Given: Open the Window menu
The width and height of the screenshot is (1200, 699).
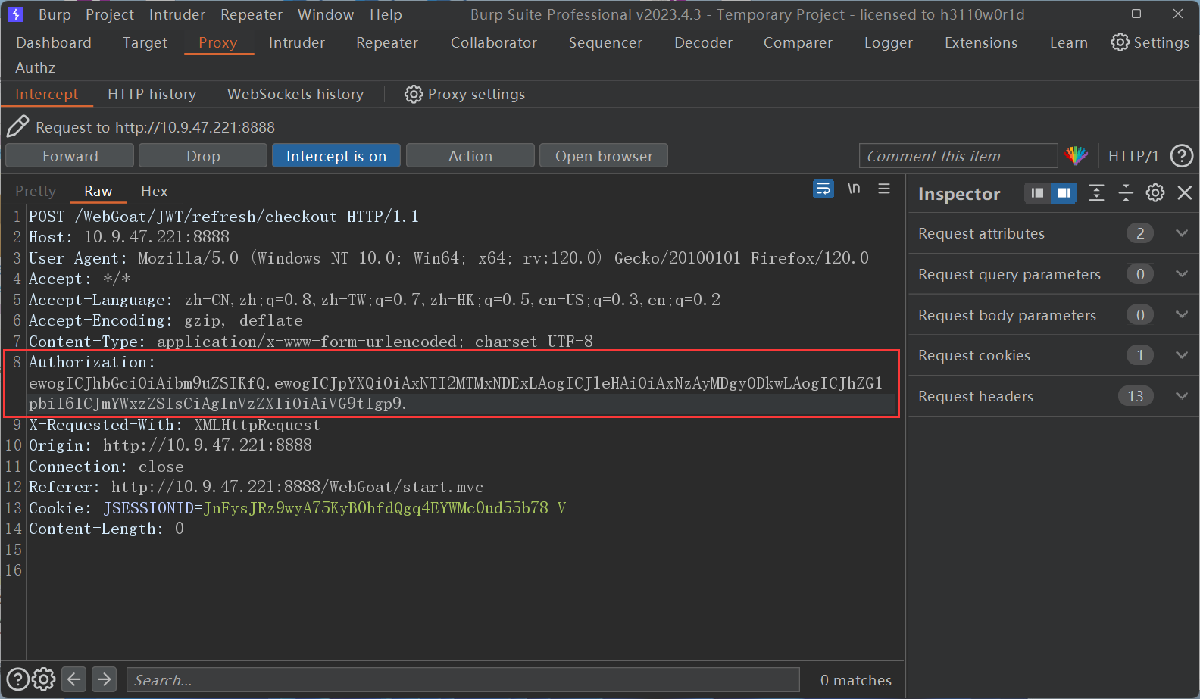Looking at the screenshot, I should click(326, 14).
